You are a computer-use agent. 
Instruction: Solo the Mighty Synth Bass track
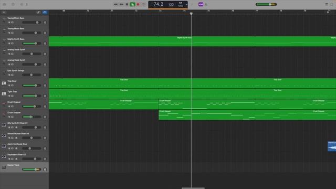[x=13, y=43]
